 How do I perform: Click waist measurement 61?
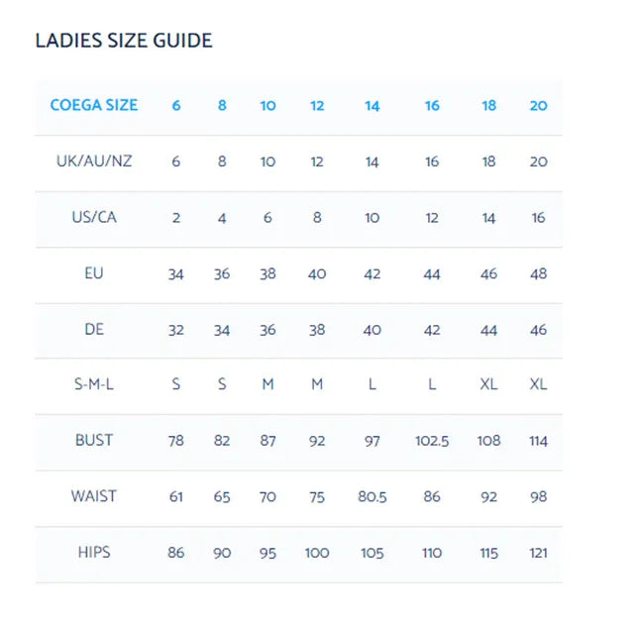[176, 496]
